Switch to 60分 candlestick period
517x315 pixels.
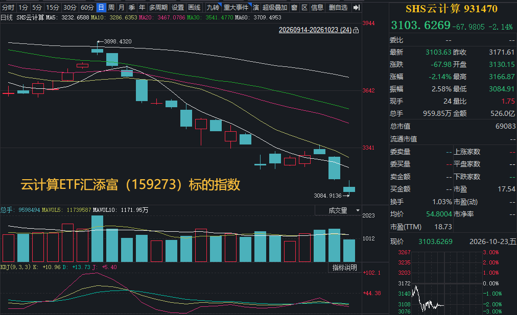click(x=87, y=8)
